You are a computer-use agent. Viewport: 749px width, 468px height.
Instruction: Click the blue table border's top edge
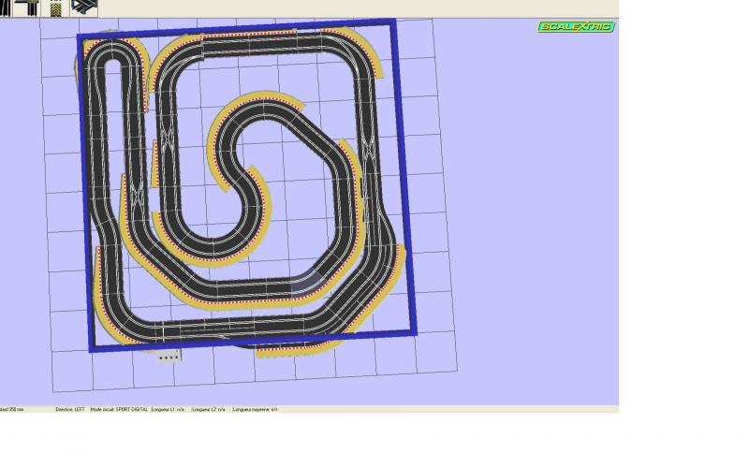[x=234, y=29]
